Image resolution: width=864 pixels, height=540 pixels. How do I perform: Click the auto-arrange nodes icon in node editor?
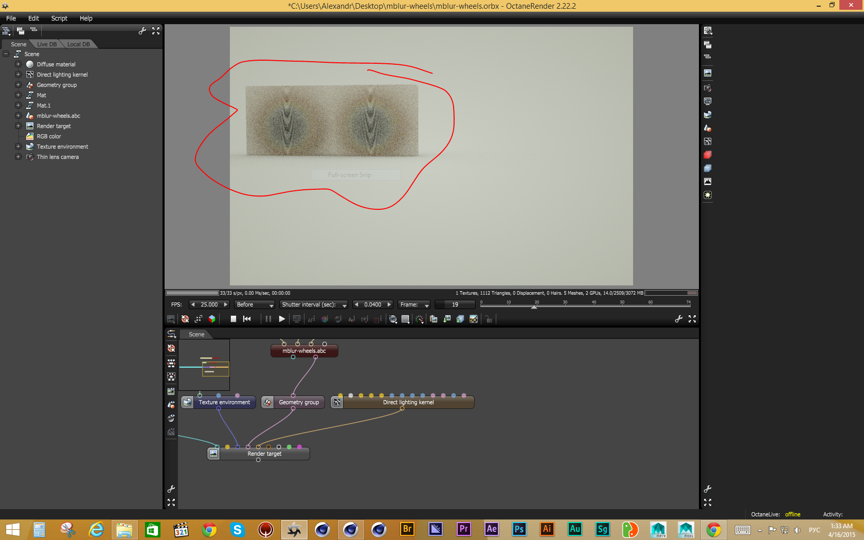(171, 363)
